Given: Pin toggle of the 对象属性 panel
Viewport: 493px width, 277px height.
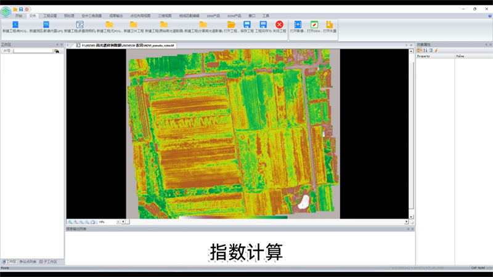Looking at the screenshot, I should click(x=486, y=44).
